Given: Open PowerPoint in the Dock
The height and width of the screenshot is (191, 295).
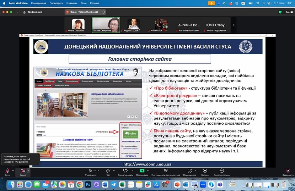Looking at the screenshot, I should 177,185.
